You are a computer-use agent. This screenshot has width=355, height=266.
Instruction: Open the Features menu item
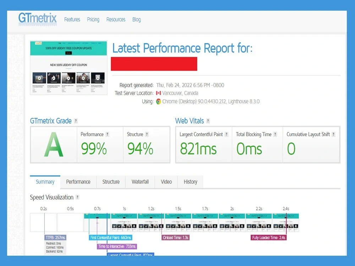(72, 20)
